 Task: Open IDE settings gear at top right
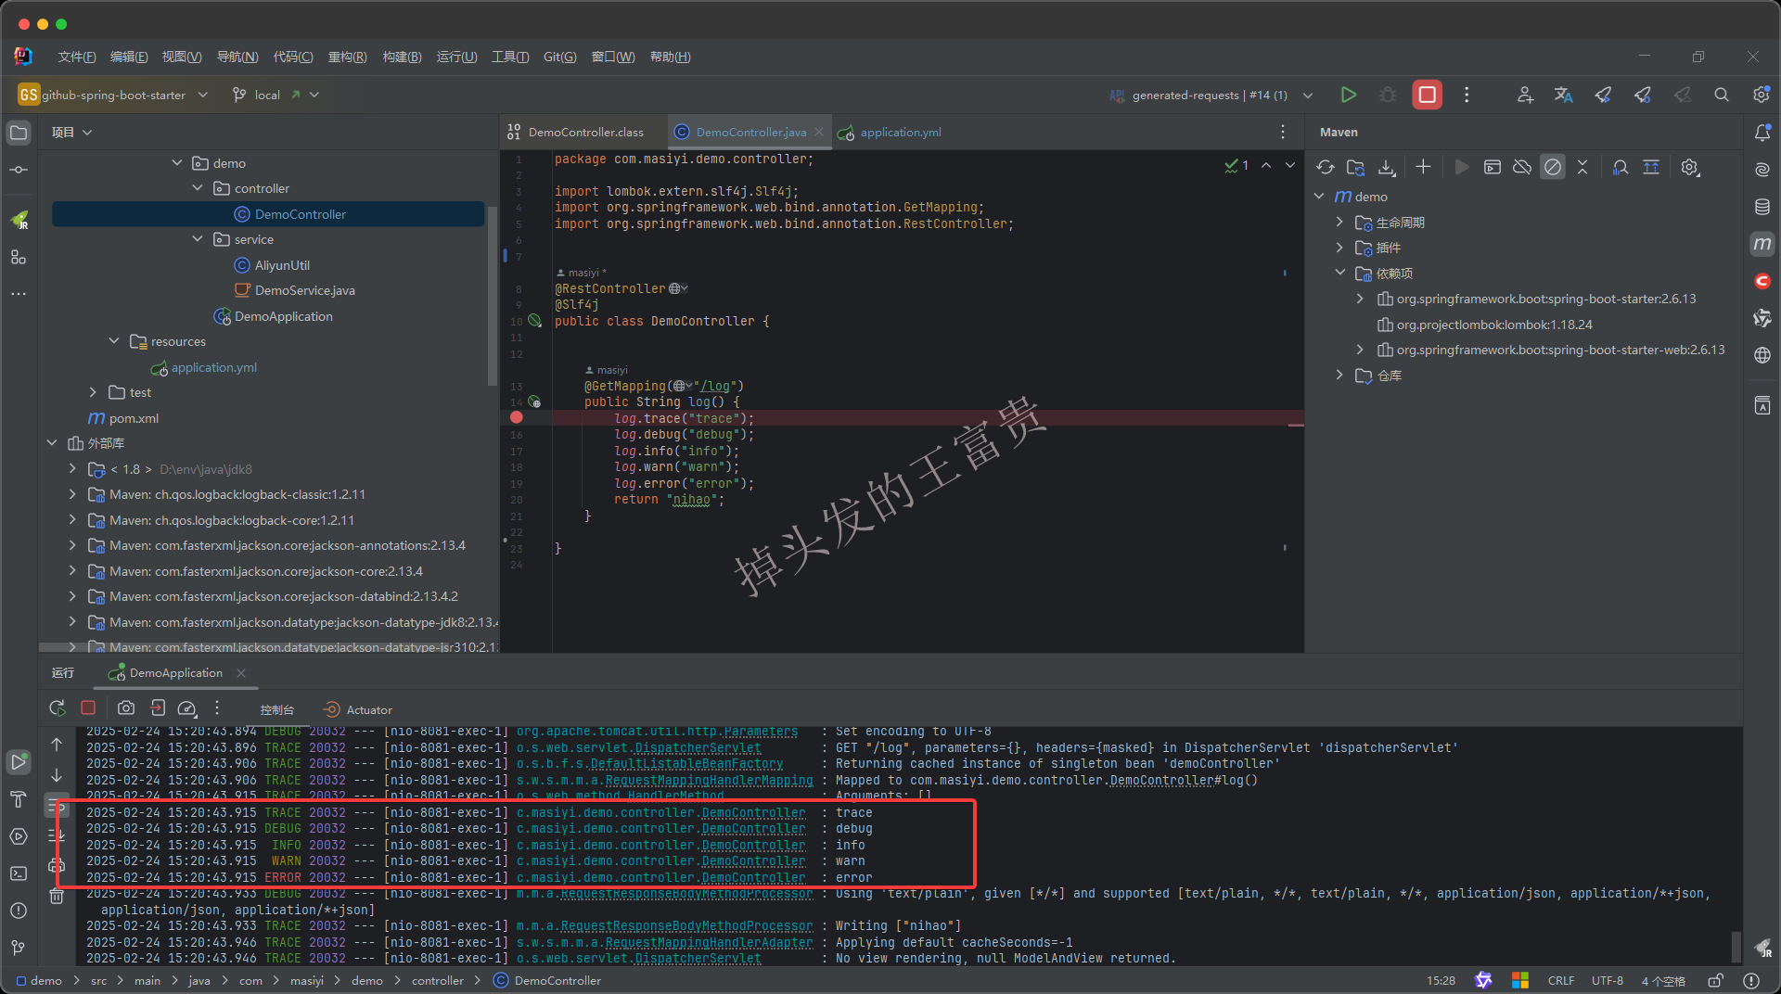(x=1761, y=95)
